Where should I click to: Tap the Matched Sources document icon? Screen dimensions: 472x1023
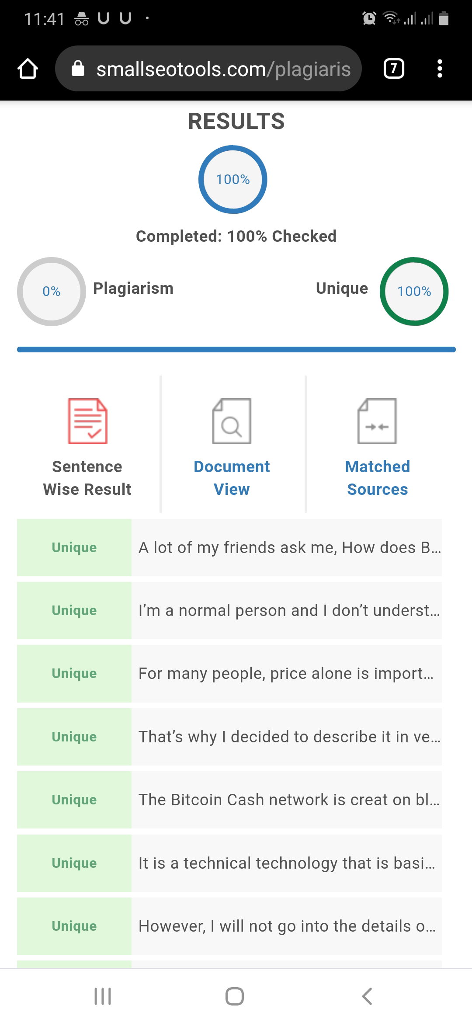coord(377,421)
